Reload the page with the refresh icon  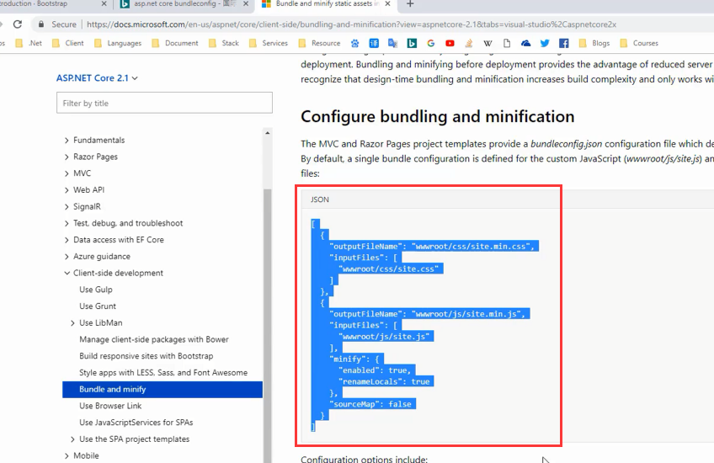(x=18, y=24)
